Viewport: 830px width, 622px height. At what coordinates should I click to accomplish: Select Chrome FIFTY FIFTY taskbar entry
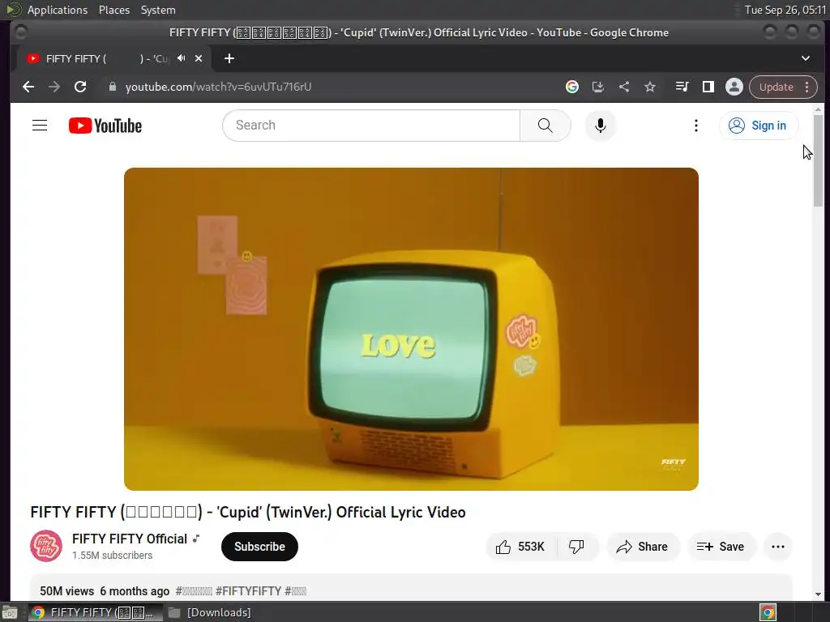[x=95, y=612]
